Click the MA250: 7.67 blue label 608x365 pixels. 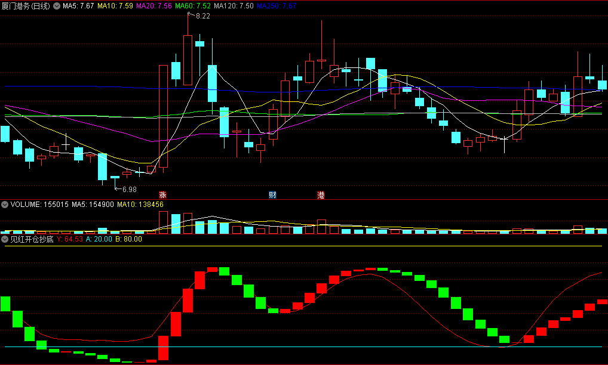pyautogui.click(x=277, y=6)
